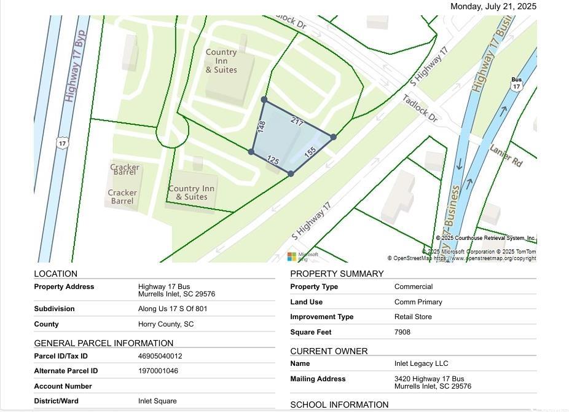Click the SCHOOL INFORMATION section heading
Viewport: 569px width, 412px height.
[x=339, y=405]
